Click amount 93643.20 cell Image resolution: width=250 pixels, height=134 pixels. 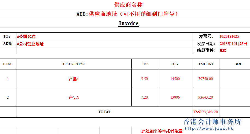click(205, 98)
